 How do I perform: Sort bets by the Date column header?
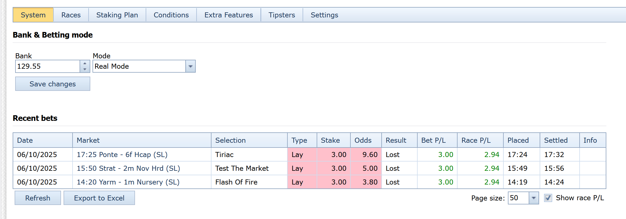tap(25, 140)
